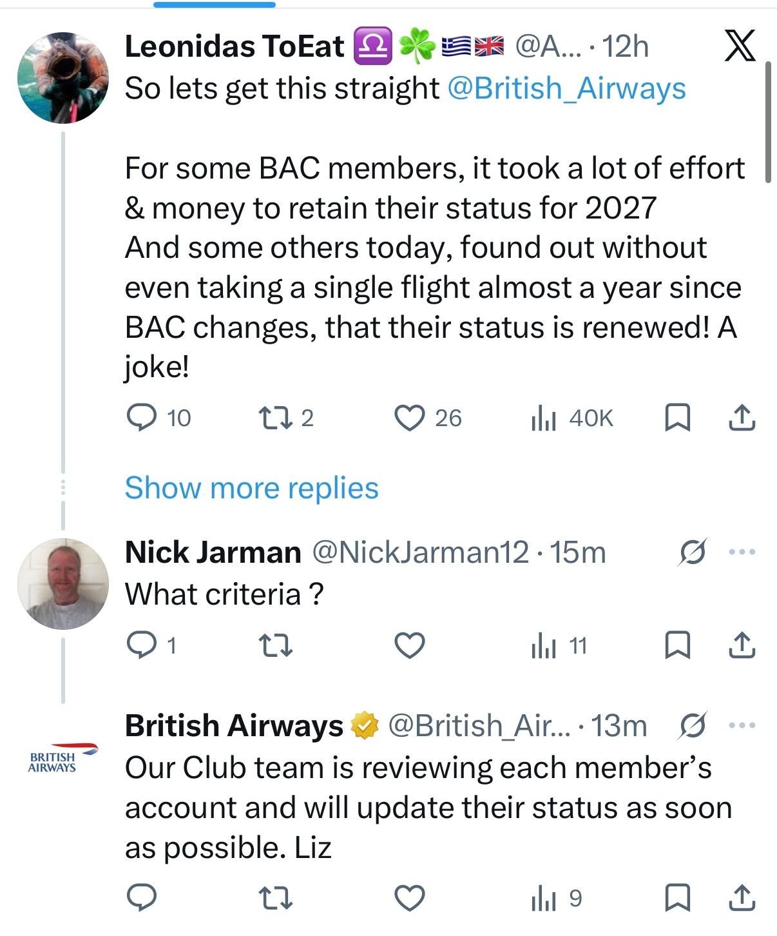
Task: Open Nick Jarman's profile picture
Action: pos(63,583)
